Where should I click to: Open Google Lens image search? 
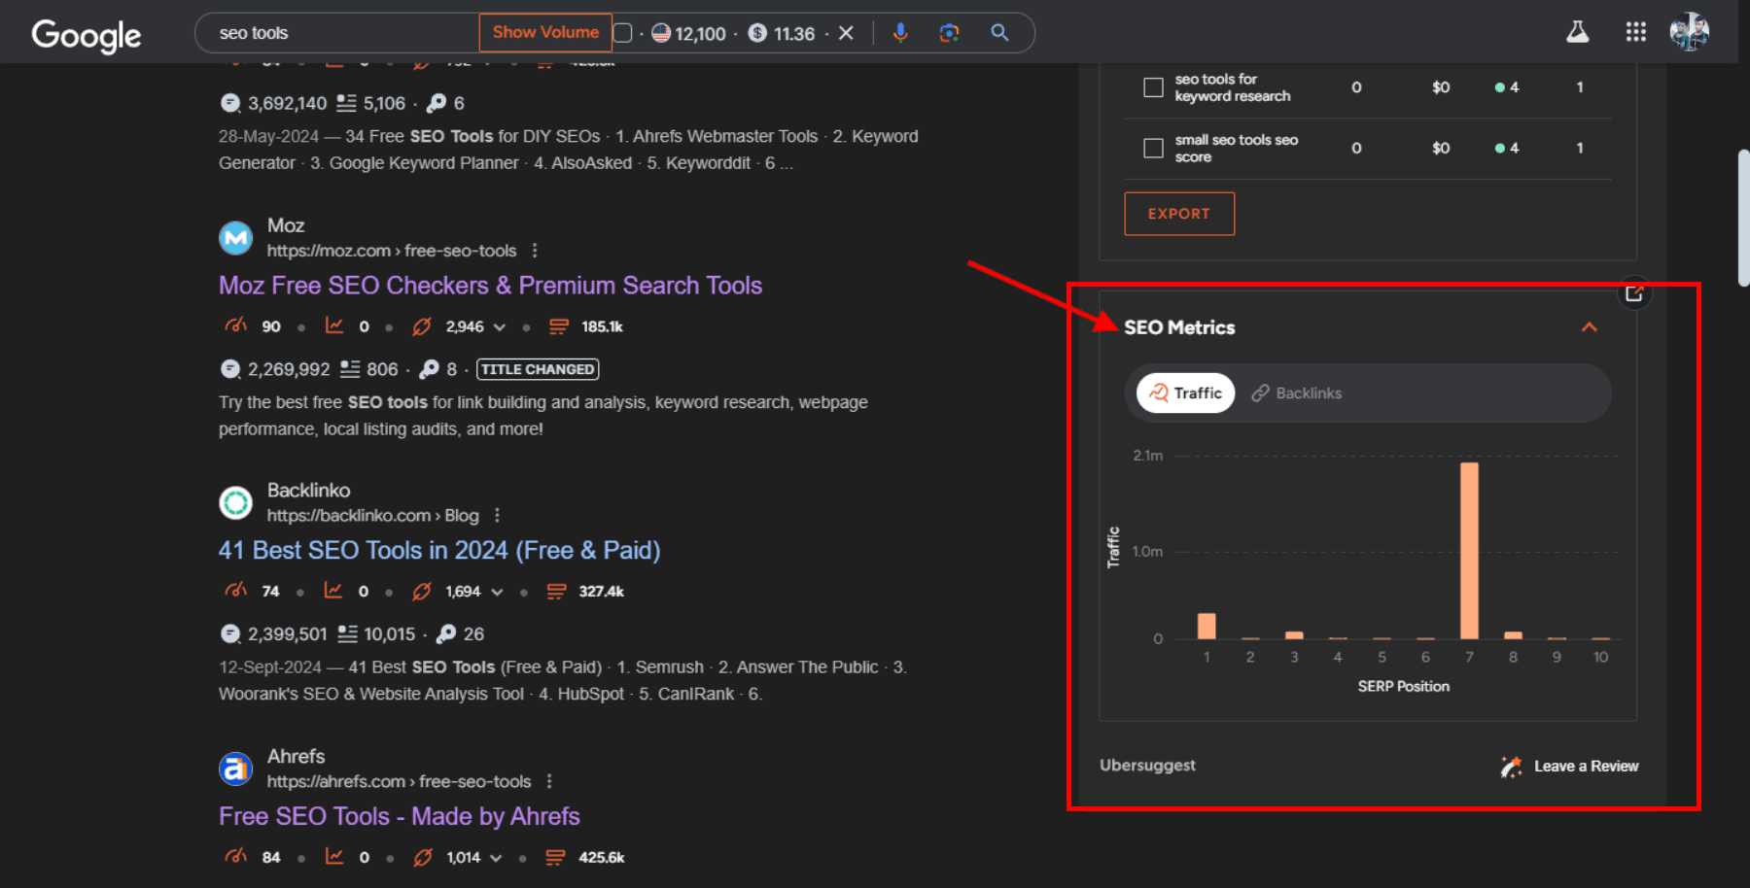(x=949, y=33)
